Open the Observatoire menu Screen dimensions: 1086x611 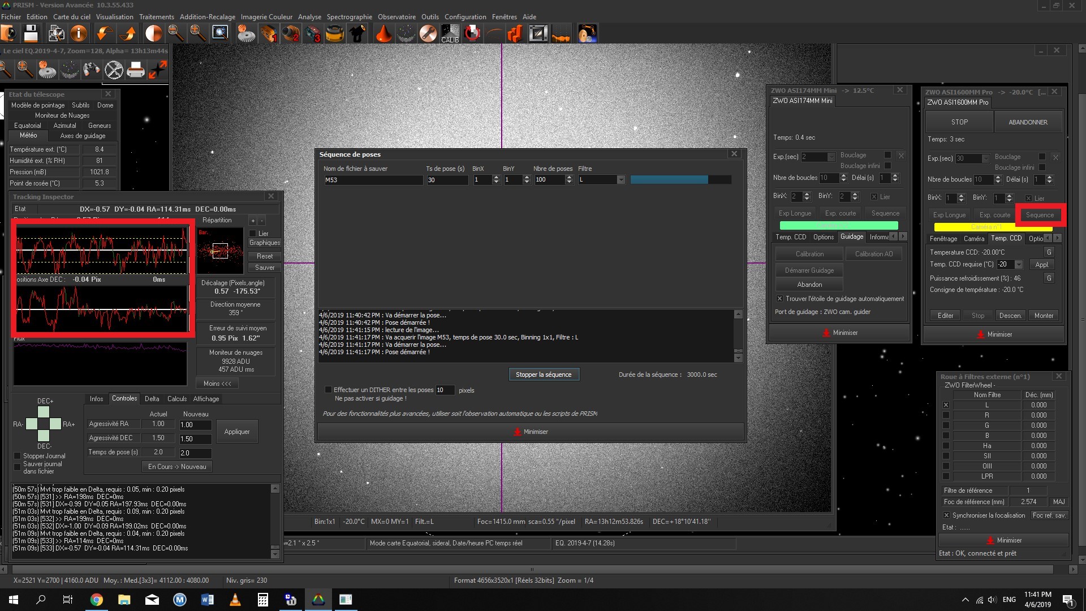pos(397,17)
